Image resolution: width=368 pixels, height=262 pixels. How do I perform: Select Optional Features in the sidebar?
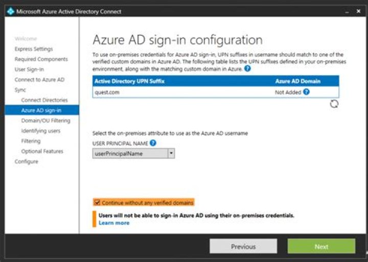coord(42,151)
